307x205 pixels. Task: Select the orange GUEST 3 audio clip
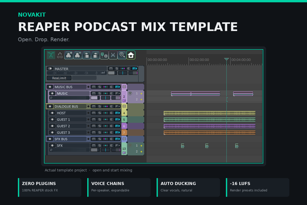[209, 133]
